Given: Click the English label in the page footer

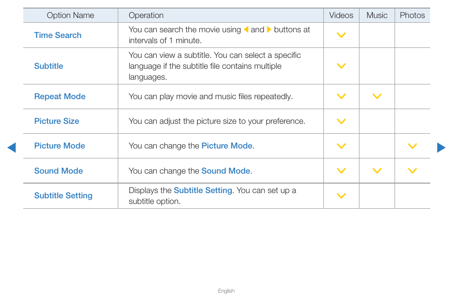Looking at the screenshot, I should pyautogui.click(x=226, y=291).
